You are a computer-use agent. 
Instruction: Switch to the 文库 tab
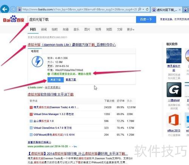120,30
